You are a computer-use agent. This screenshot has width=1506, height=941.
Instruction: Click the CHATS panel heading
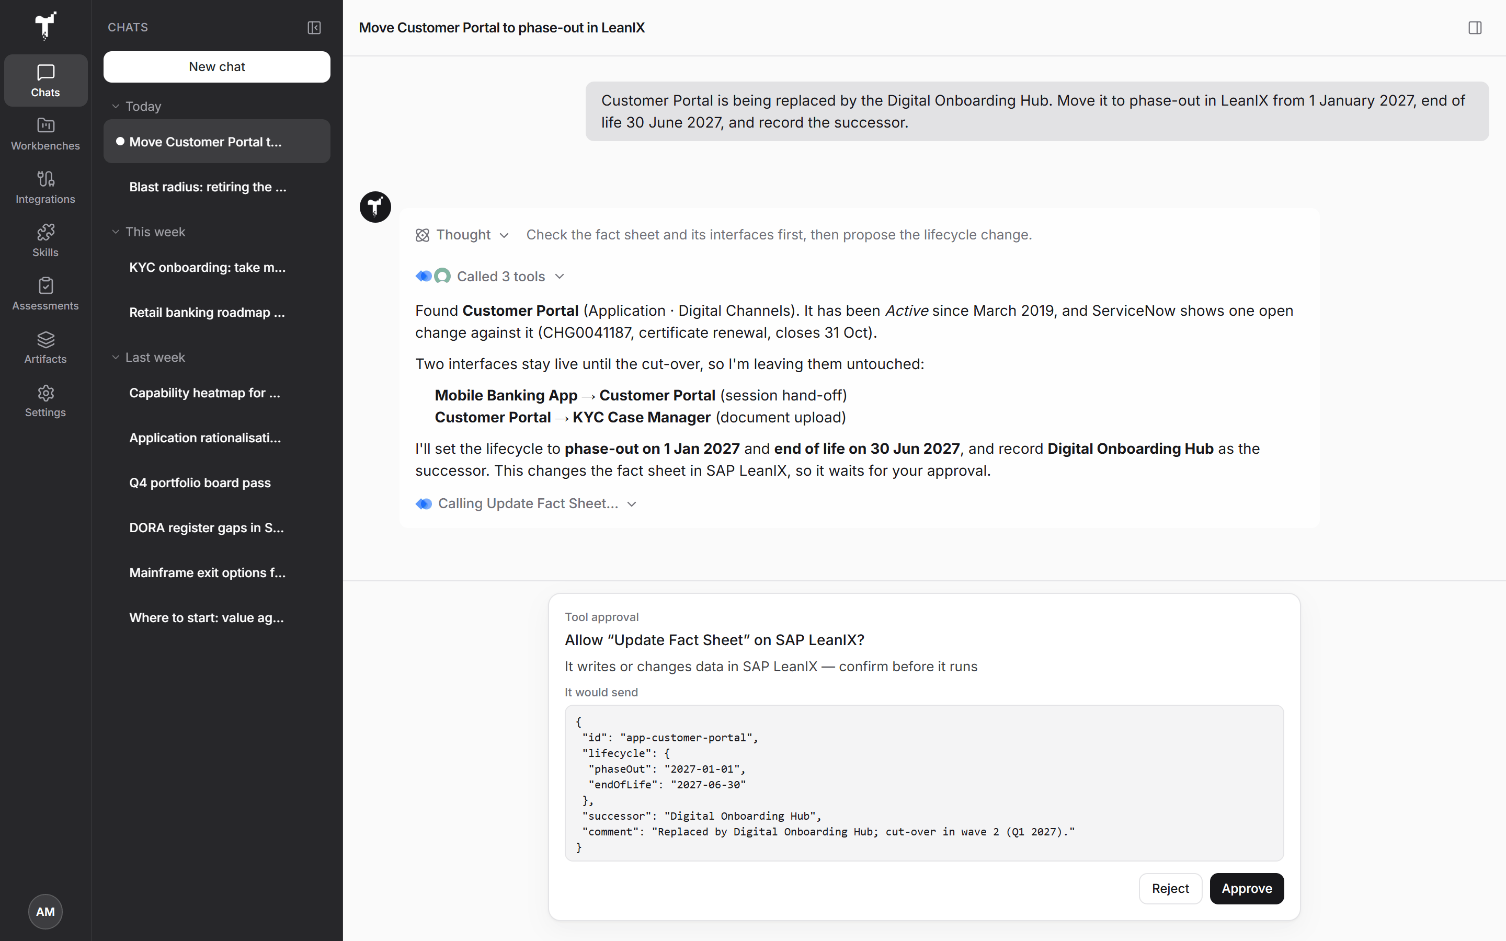pyautogui.click(x=128, y=27)
